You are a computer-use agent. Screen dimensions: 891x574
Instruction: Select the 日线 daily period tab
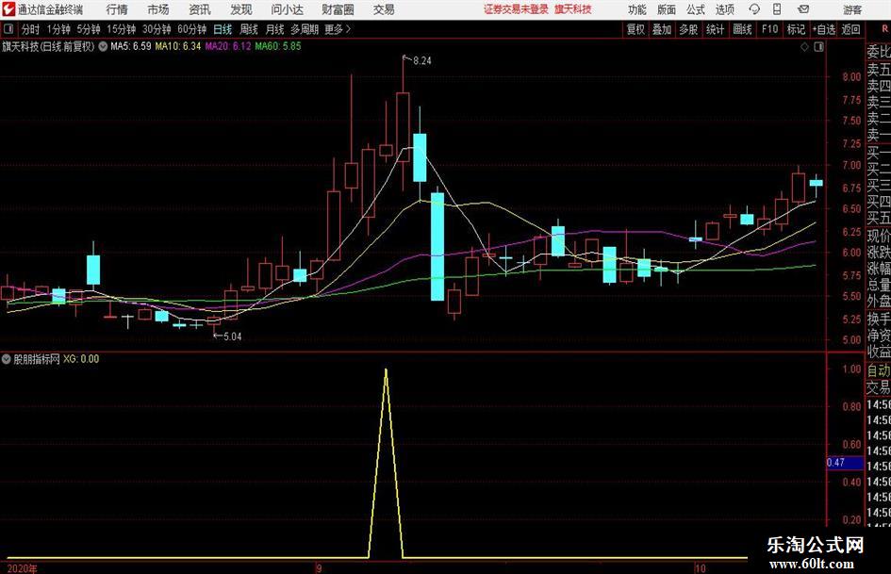223,29
